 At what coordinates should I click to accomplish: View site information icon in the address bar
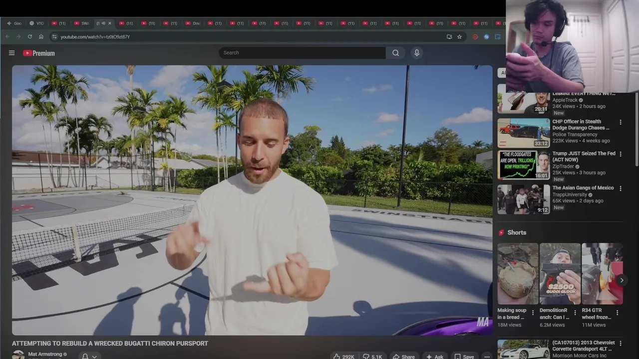pos(54,36)
